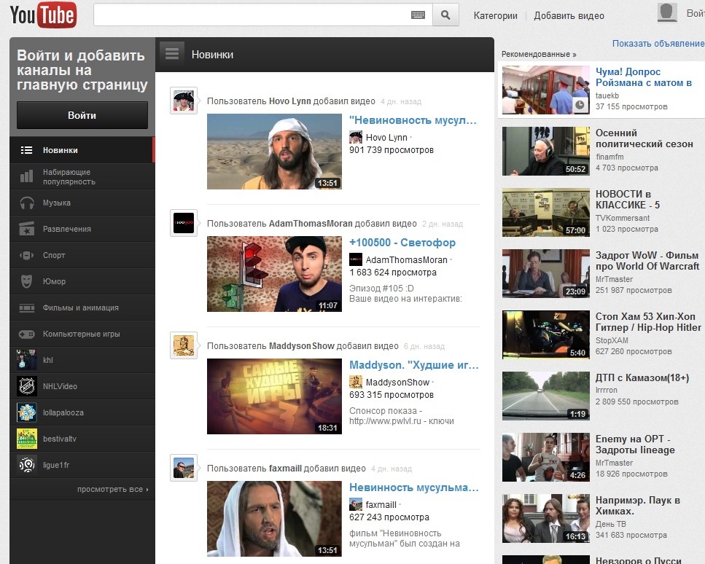Click the YouTube logo

tap(43, 15)
